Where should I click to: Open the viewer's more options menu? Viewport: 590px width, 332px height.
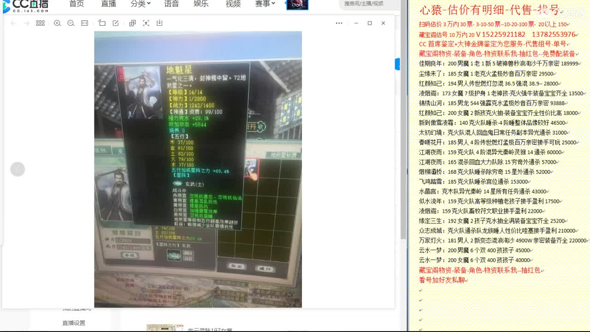[x=339, y=23]
